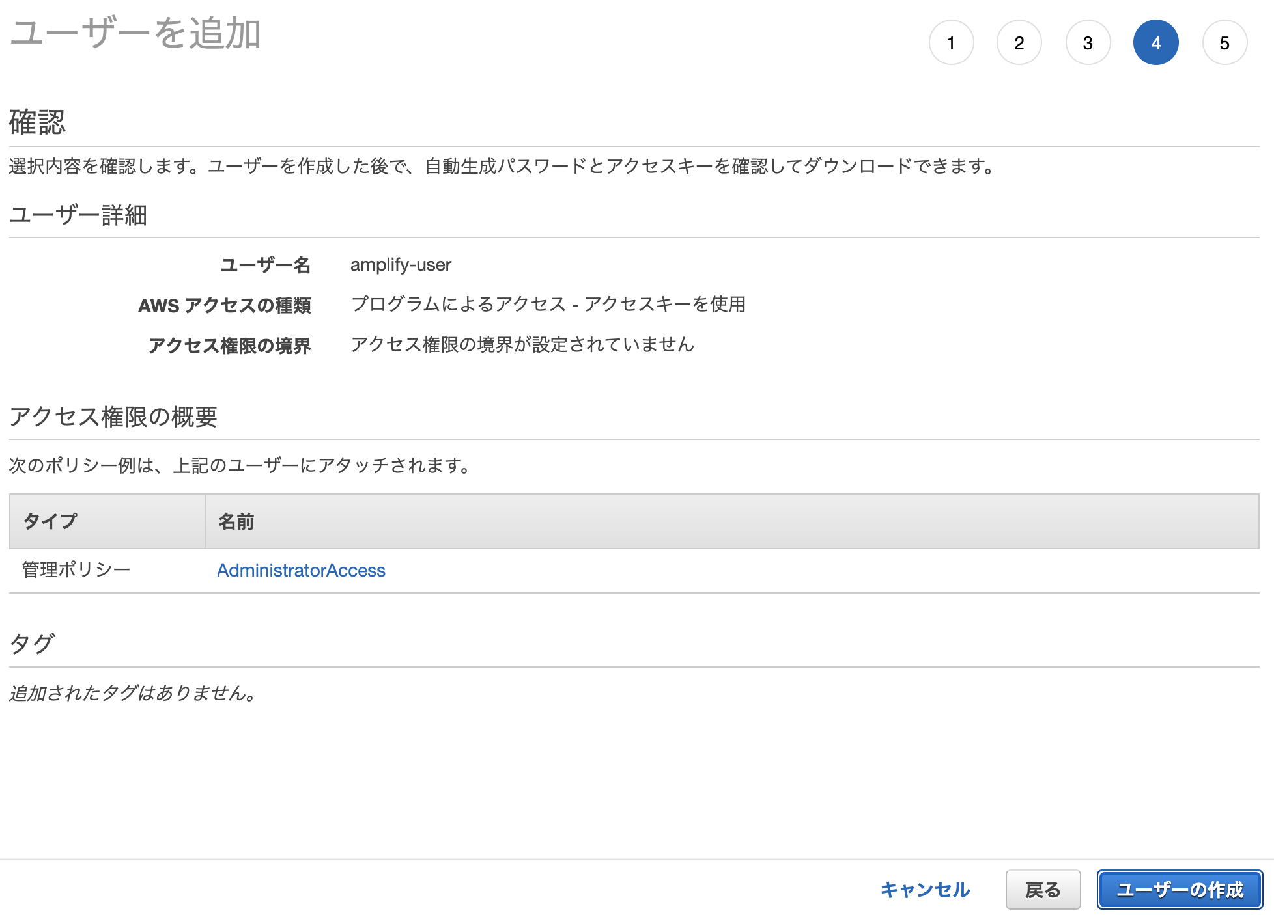Select step 5 circle in the wizard progress
This screenshot has height=915, width=1274.
point(1225,42)
